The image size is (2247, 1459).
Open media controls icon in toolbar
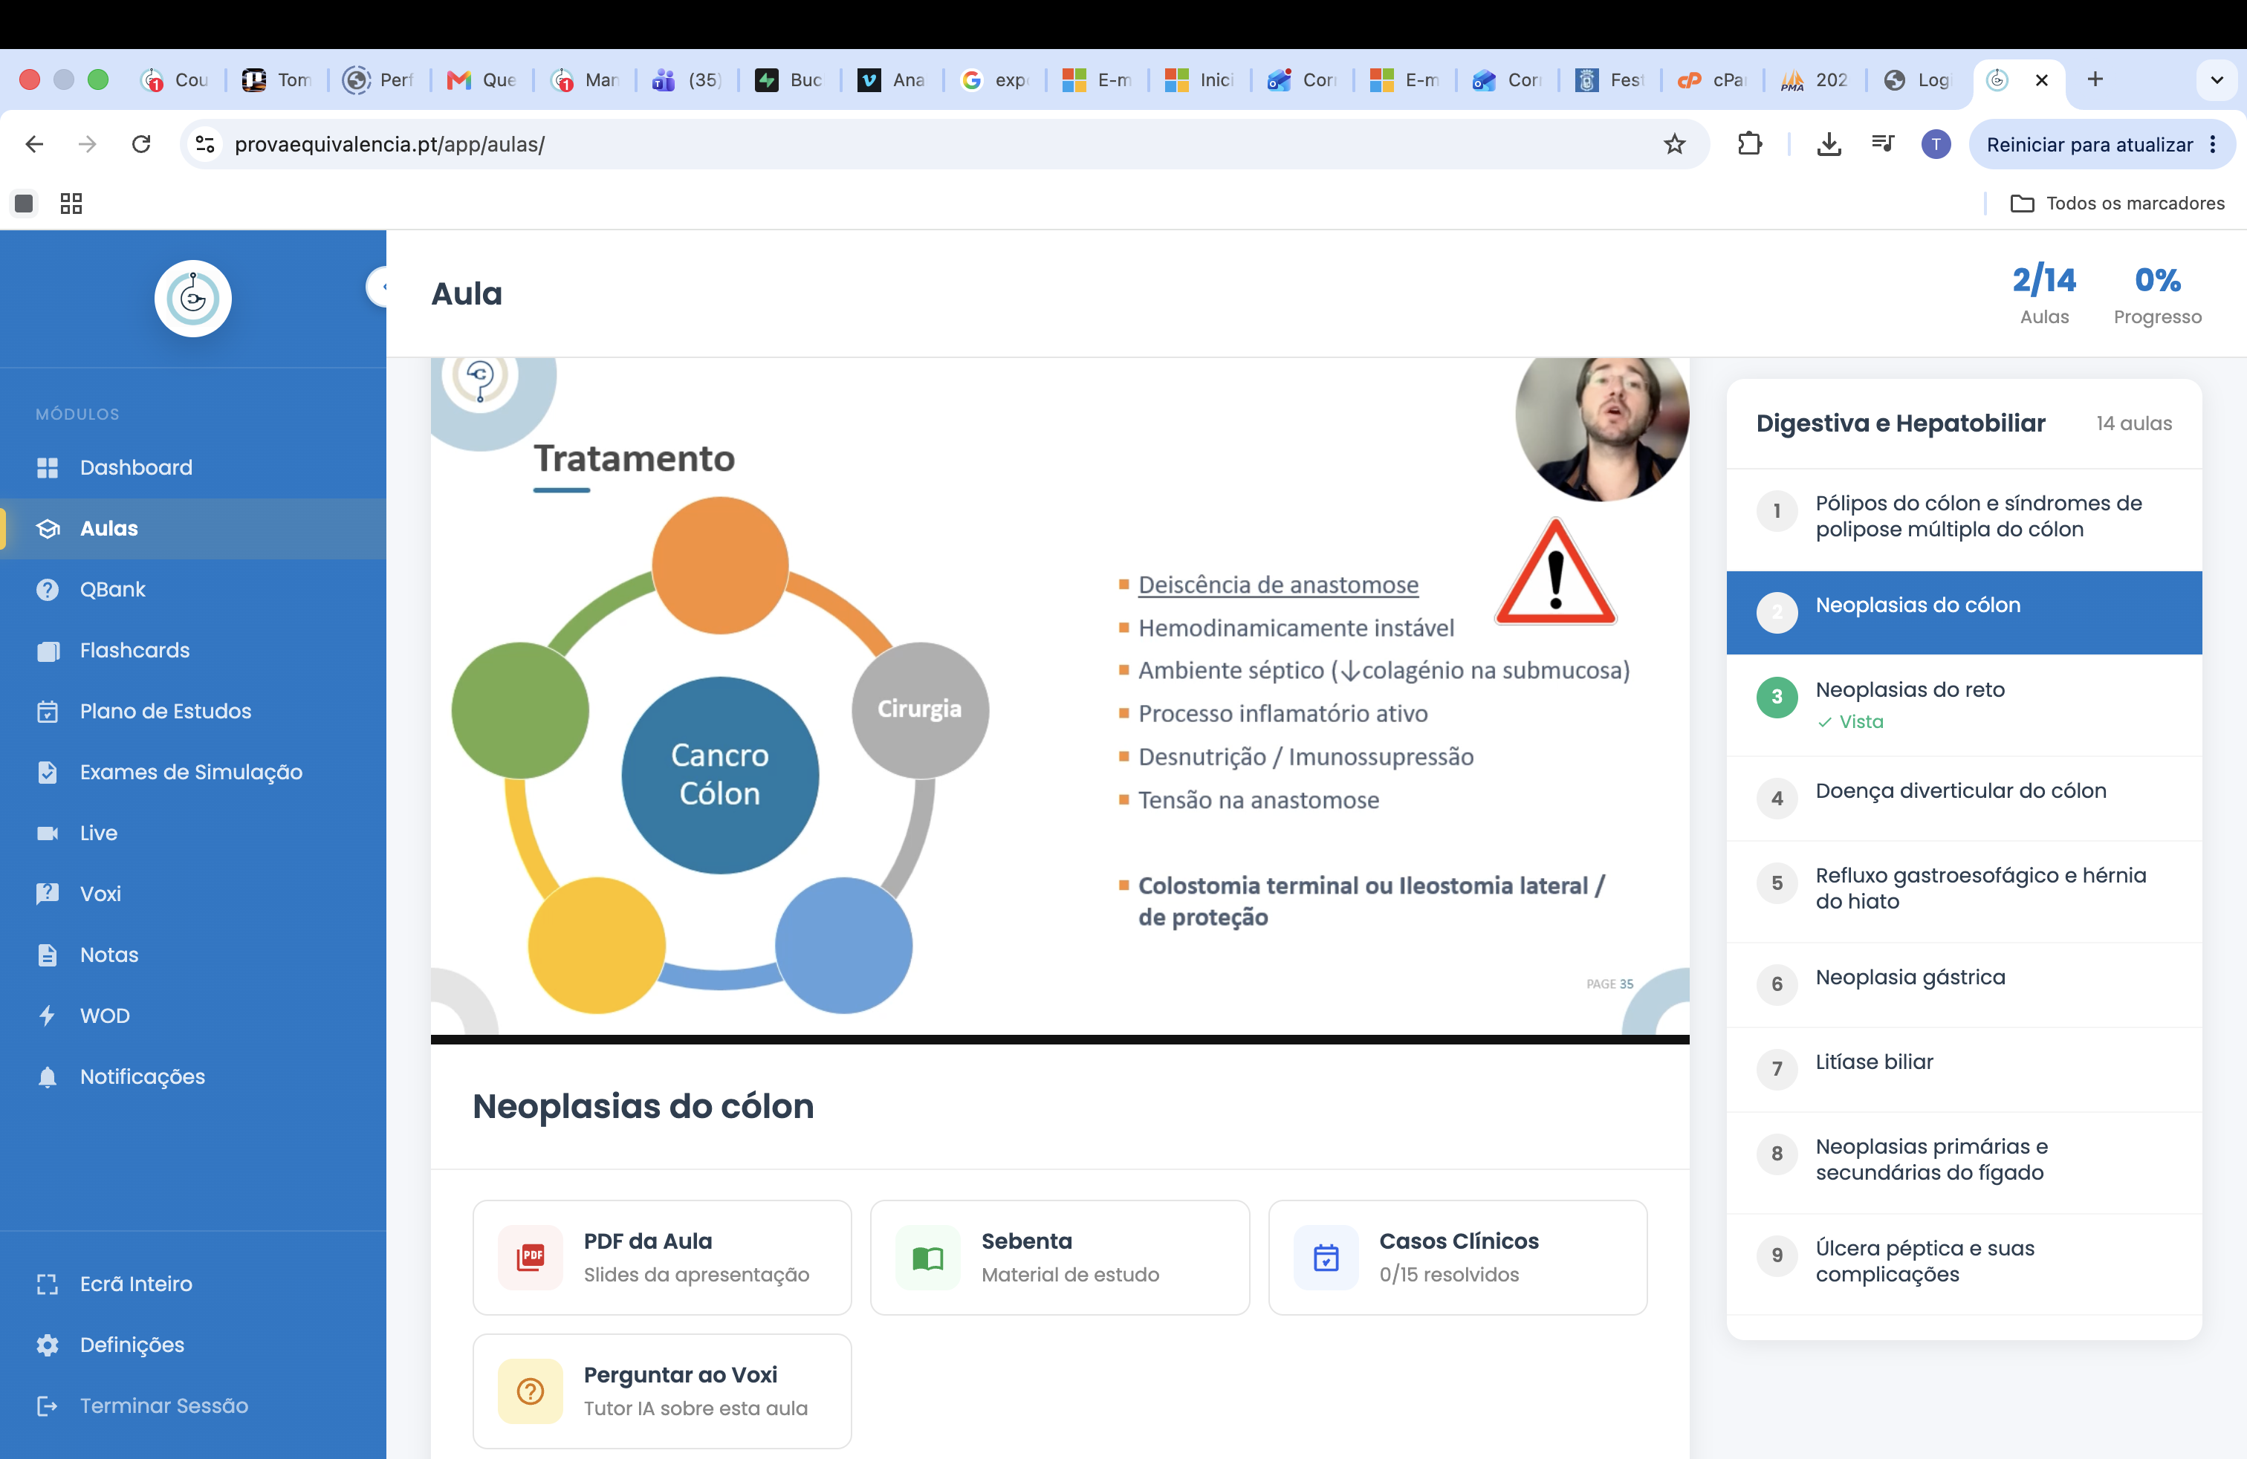tap(1883, 143)
